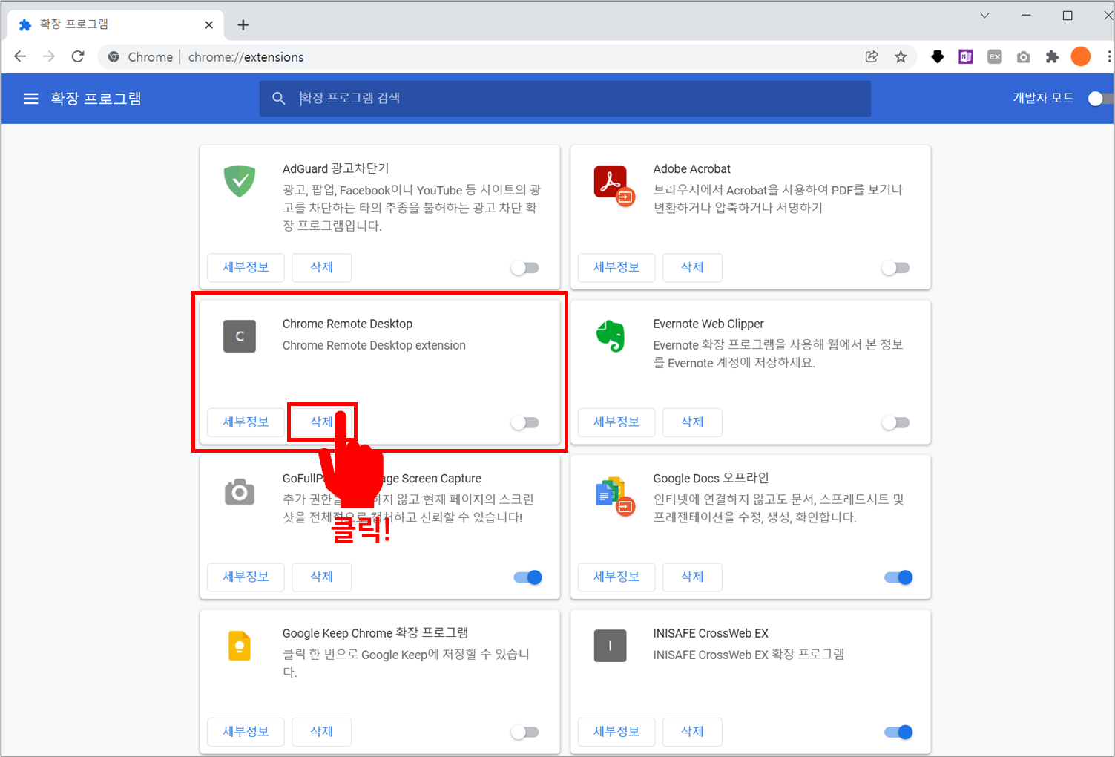Bookmark this page with the star icon
Screen dimensions: 1115x757
pos(901,56)
